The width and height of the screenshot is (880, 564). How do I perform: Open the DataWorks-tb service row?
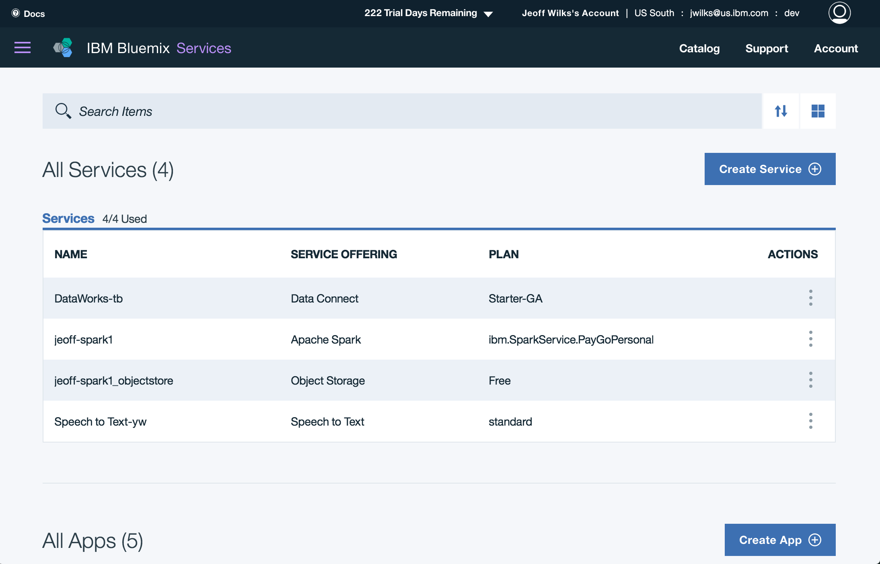pos(88,298)
